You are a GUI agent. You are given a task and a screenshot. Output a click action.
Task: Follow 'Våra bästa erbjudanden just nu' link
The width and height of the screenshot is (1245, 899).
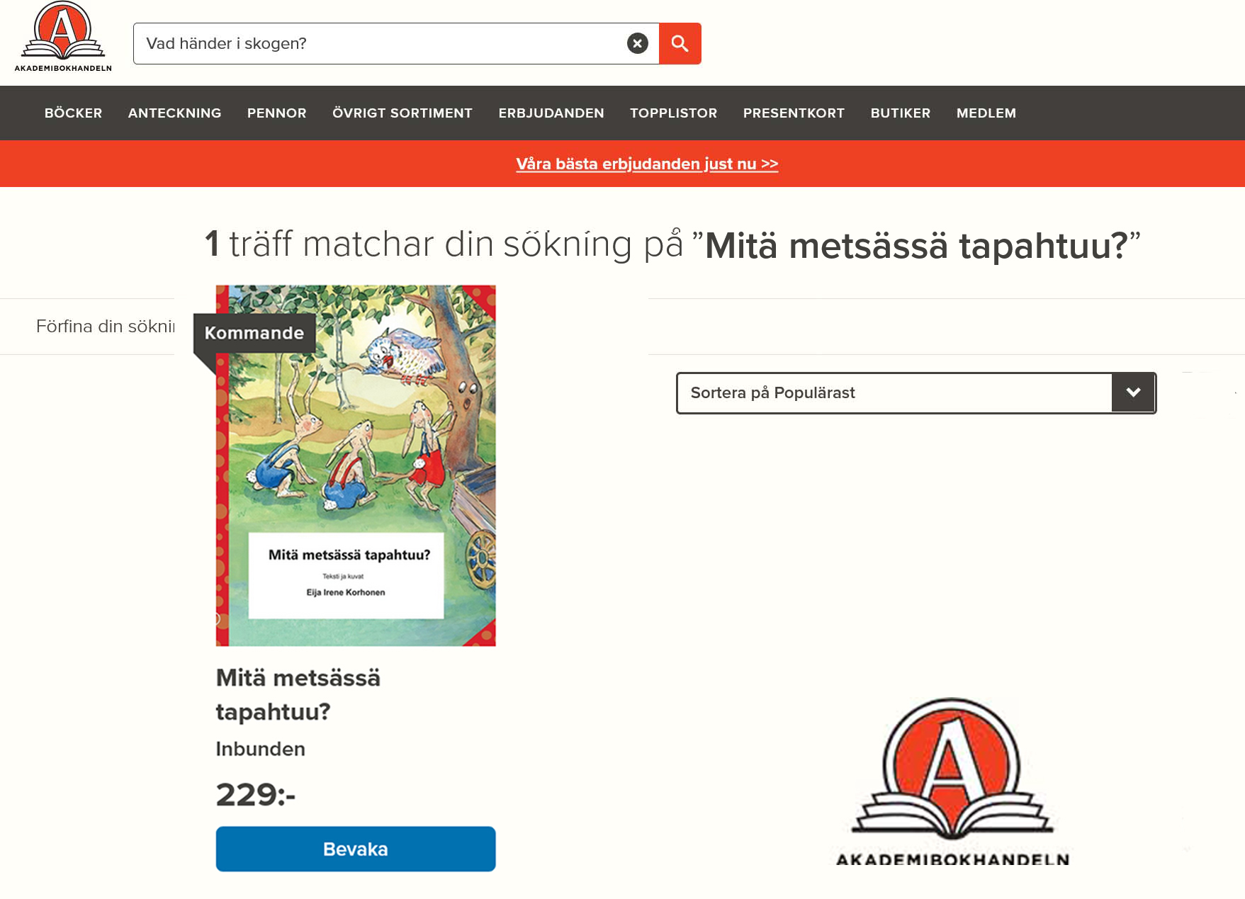(647, 164)
